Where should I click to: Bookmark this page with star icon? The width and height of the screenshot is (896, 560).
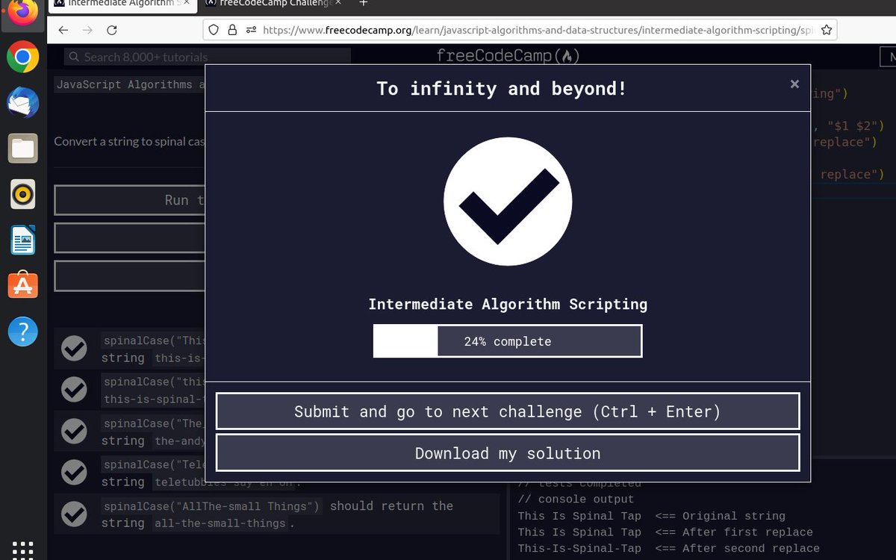click(x=827, y=30)
